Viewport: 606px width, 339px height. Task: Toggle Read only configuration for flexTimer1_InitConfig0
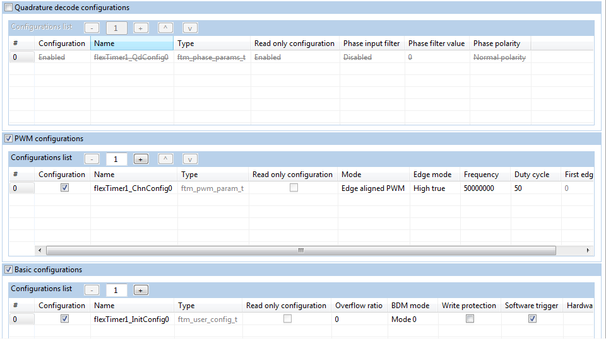(x=288, y=319)
